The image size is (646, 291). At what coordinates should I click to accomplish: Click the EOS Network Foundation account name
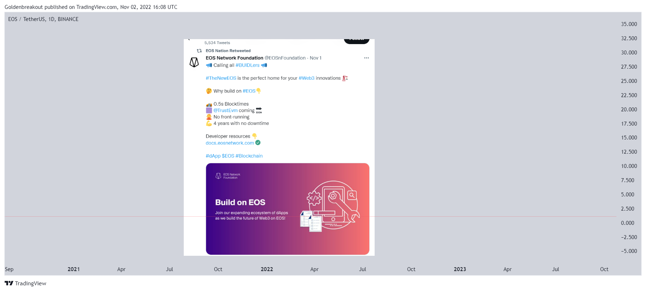click(x=234, y=58)
